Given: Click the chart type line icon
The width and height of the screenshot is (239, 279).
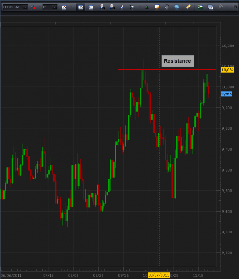Looking at the screenshot, I should (64, 7).
